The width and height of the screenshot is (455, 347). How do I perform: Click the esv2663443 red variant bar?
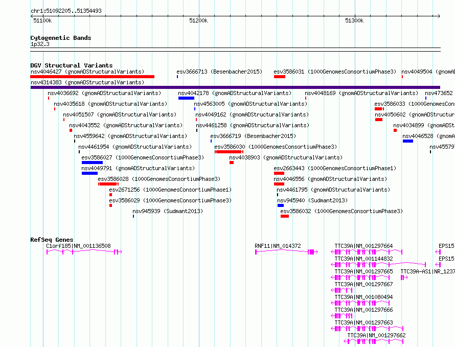point(279,173)
